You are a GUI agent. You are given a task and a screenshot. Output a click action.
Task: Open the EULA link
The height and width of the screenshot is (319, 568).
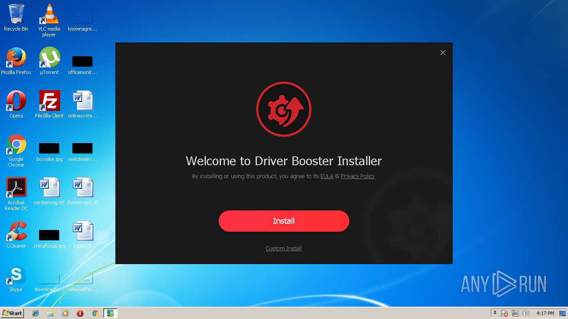coord(327,176)
